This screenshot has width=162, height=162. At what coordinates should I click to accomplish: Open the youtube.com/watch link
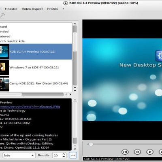point(30,107)
